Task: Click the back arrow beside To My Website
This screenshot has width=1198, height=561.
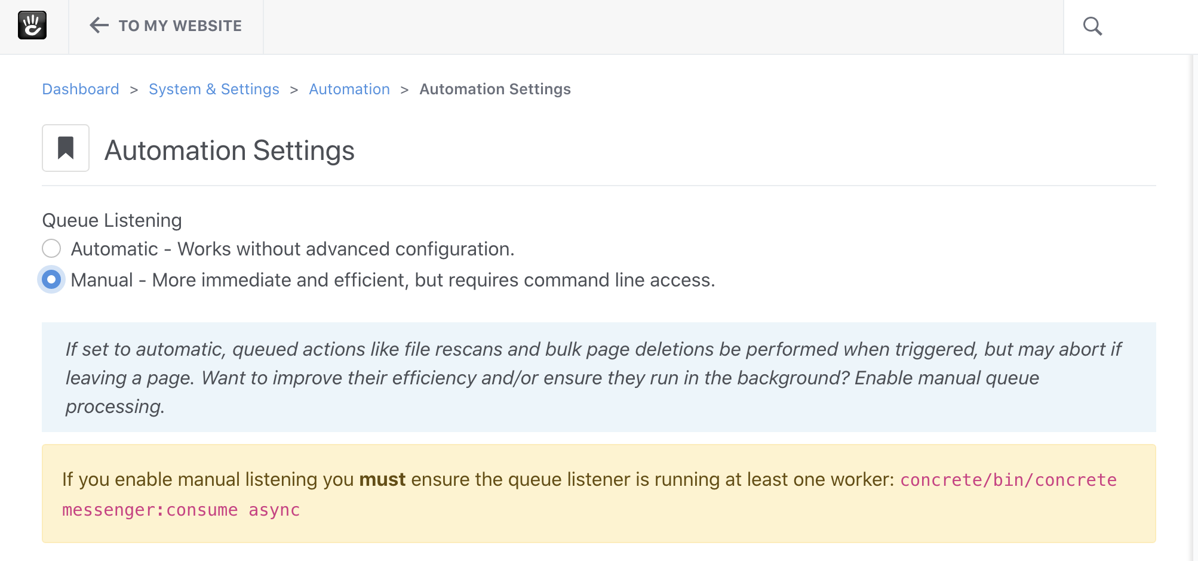Action: pyautogui.click(x=99, y=25)
